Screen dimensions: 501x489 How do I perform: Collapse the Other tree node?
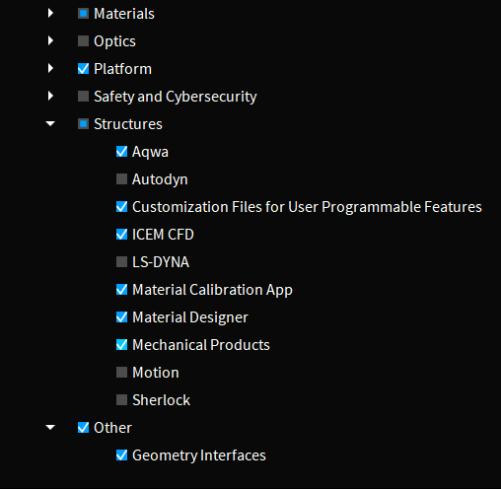pos(50,428)
